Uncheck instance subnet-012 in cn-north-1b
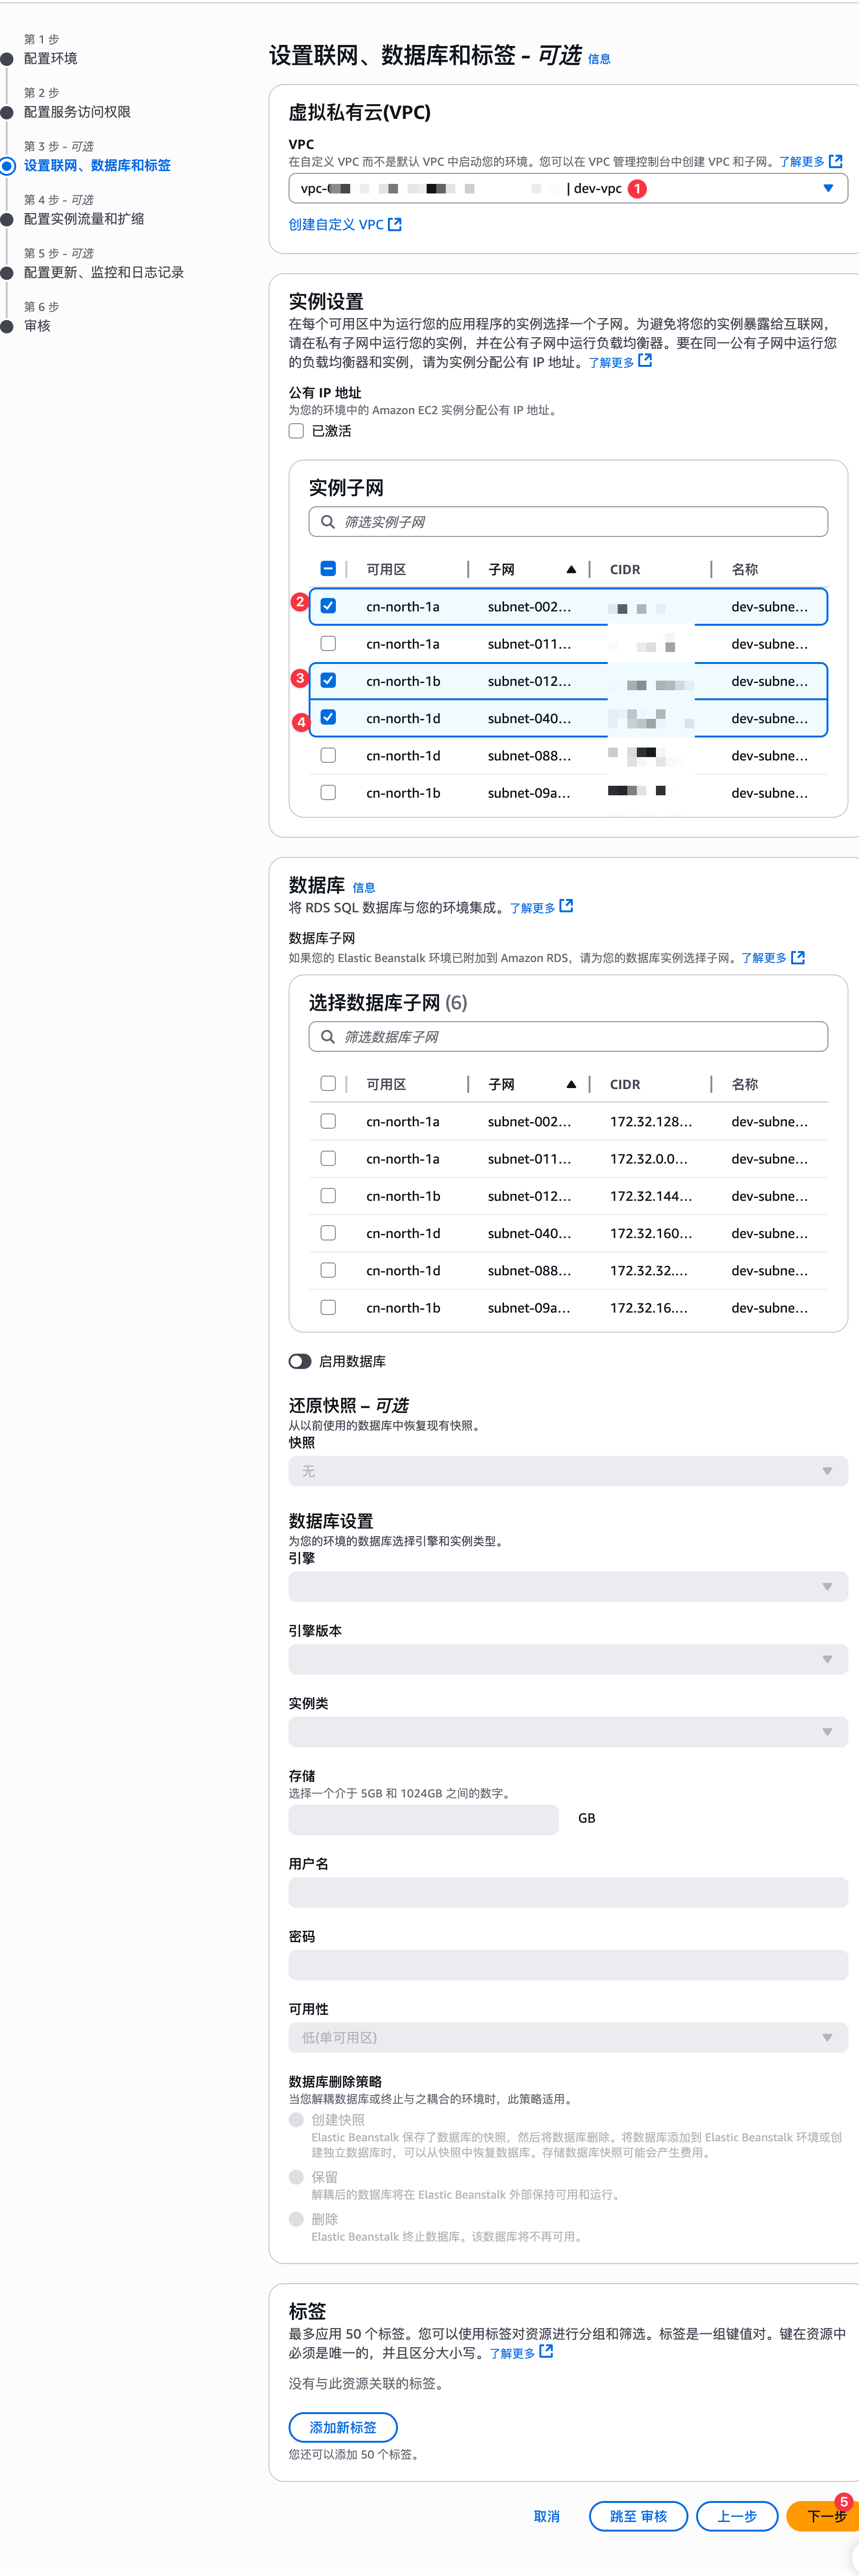Viewport: 859px width, 2576px height. click(x=328, y=681)
